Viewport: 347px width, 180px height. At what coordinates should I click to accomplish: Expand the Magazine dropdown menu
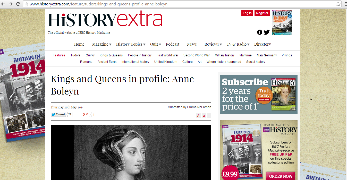(x=102, y=44)
